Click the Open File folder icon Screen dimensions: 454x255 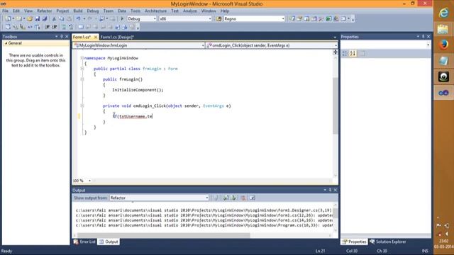(x=30, y=19)
